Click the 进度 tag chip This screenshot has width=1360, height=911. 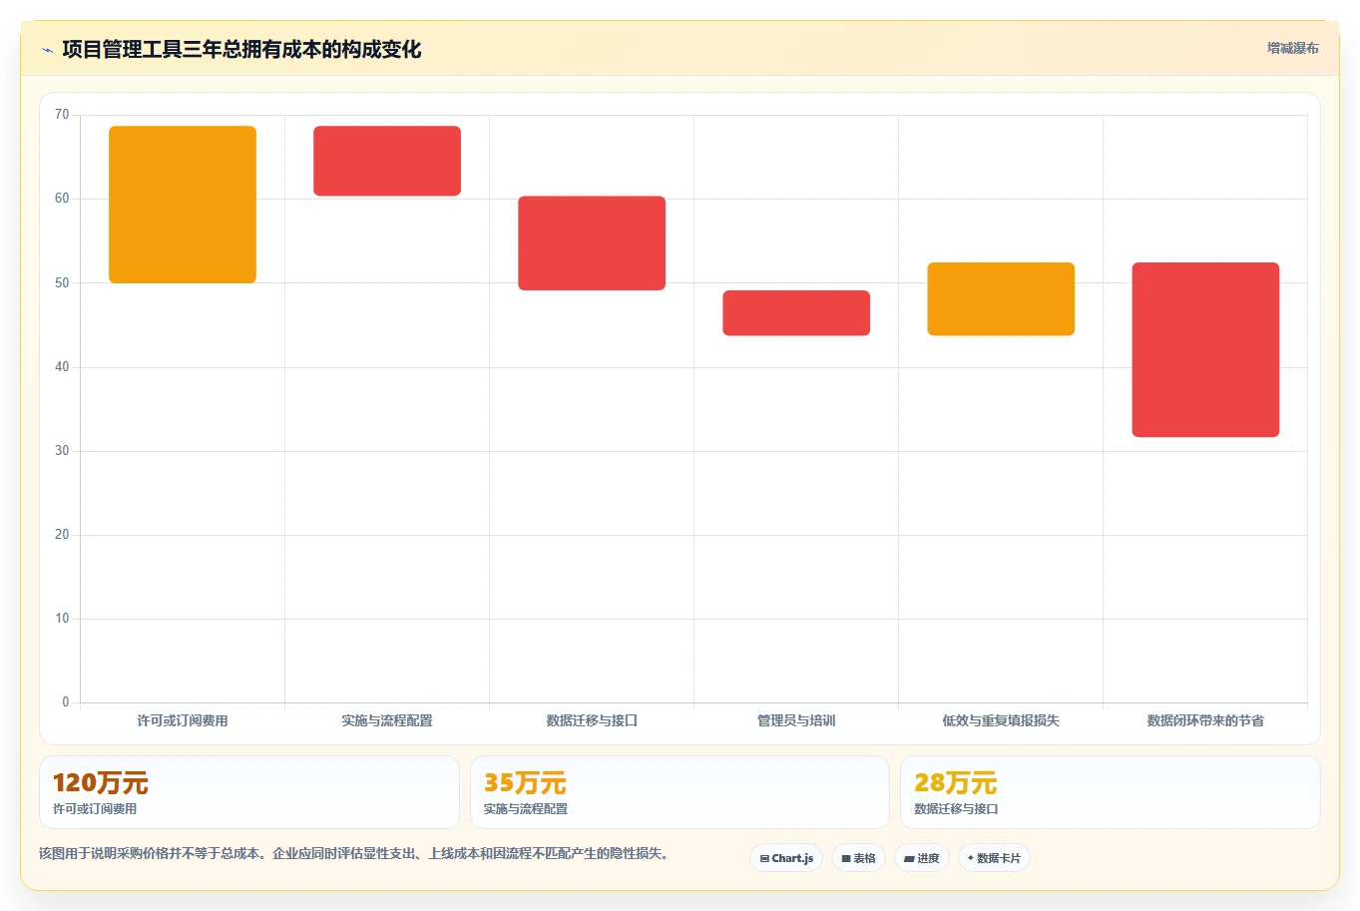point(922,858)
